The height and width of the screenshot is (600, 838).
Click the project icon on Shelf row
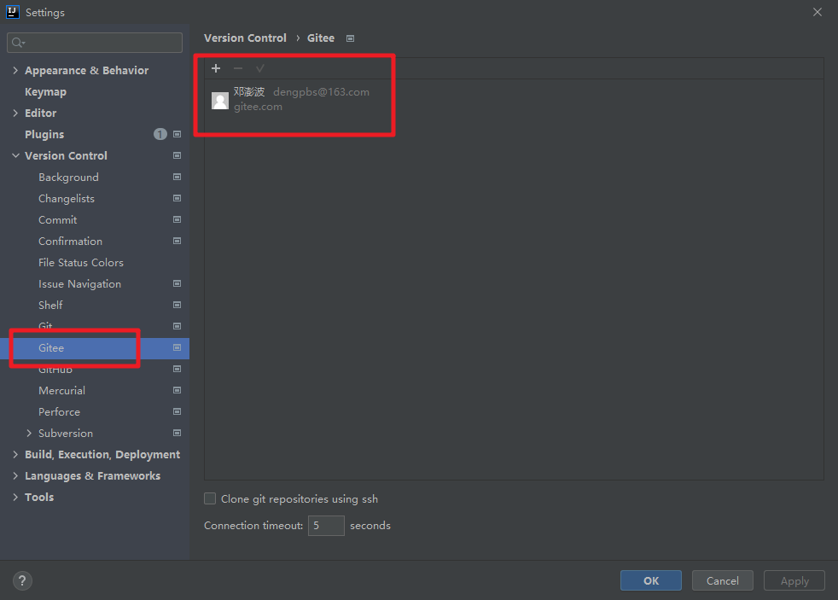(x=177, y=305)
